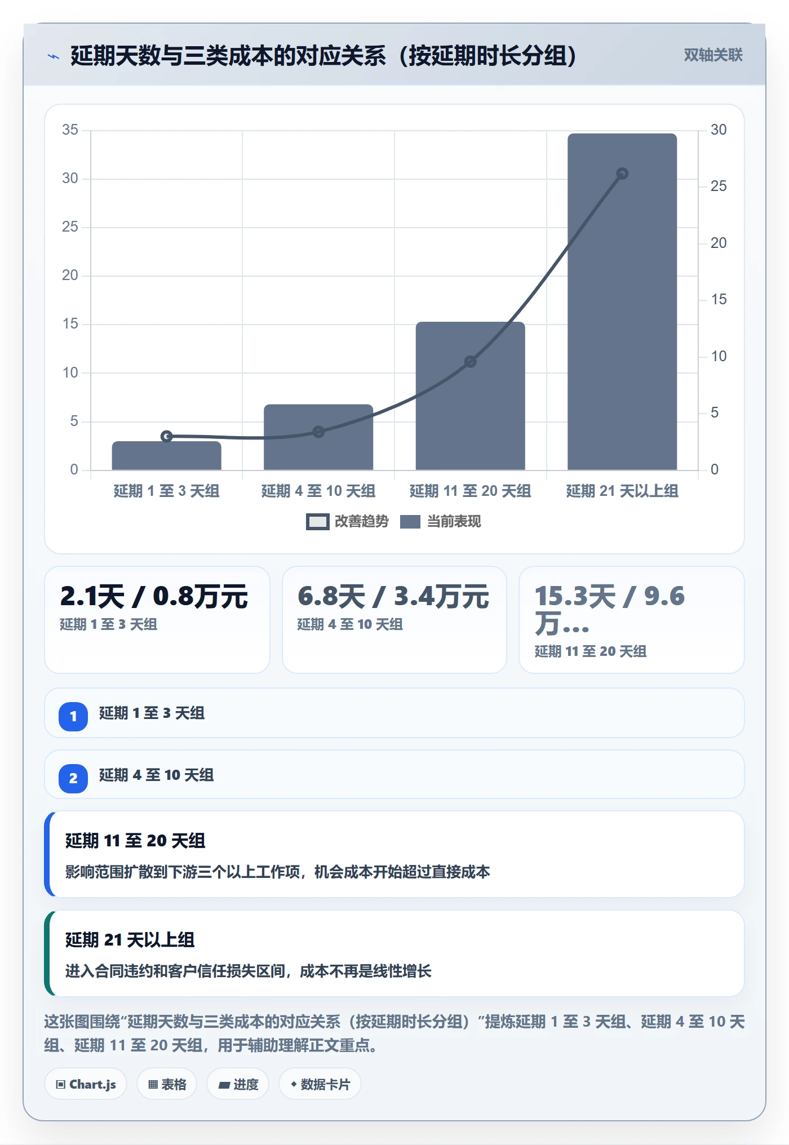Click the x-axis label 延期 11 至 20 天组

coord(471,491)
